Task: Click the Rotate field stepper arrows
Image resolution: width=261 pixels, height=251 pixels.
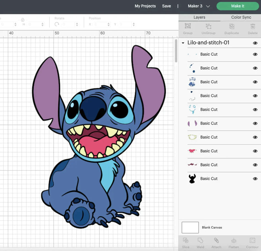Action: click(x=77, y=24)
